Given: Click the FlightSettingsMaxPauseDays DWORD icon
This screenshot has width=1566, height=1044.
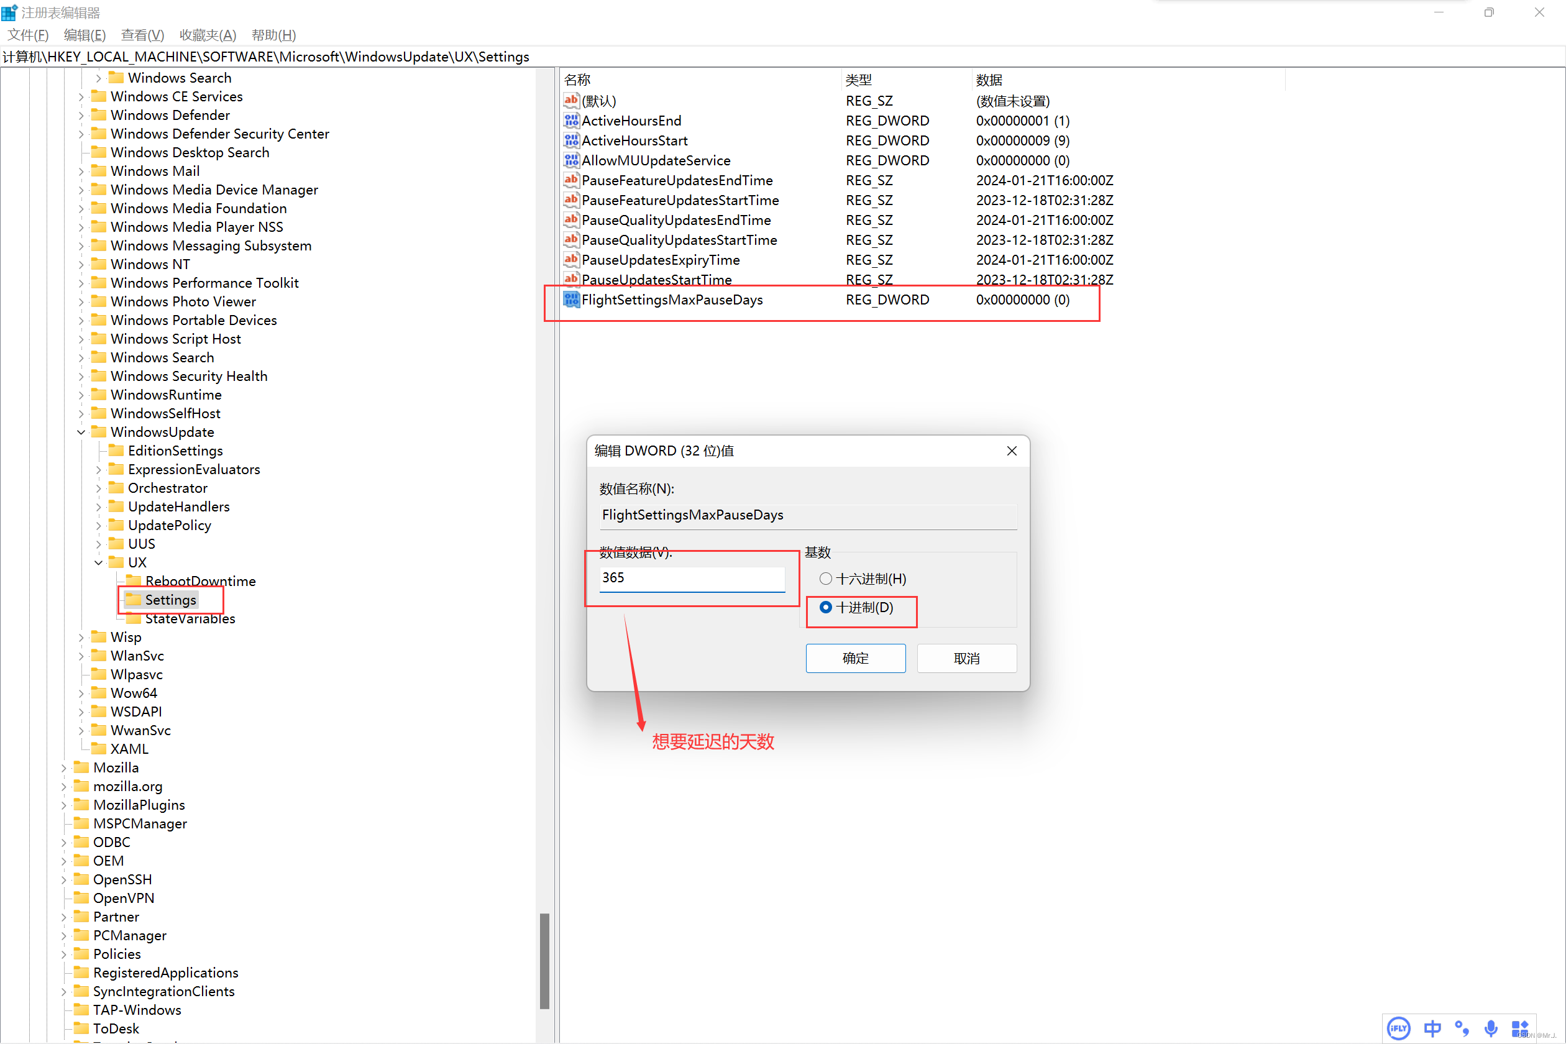Looking at the screenshot, I should (570, 300).
